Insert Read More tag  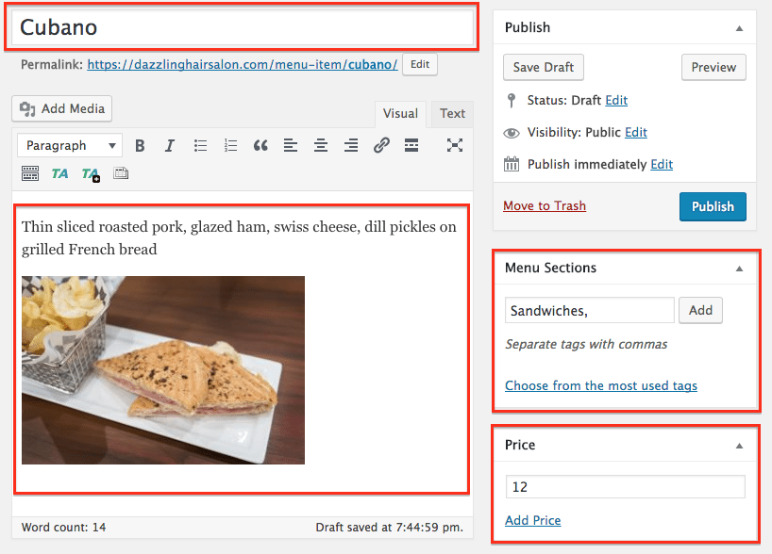click(411, 145)
